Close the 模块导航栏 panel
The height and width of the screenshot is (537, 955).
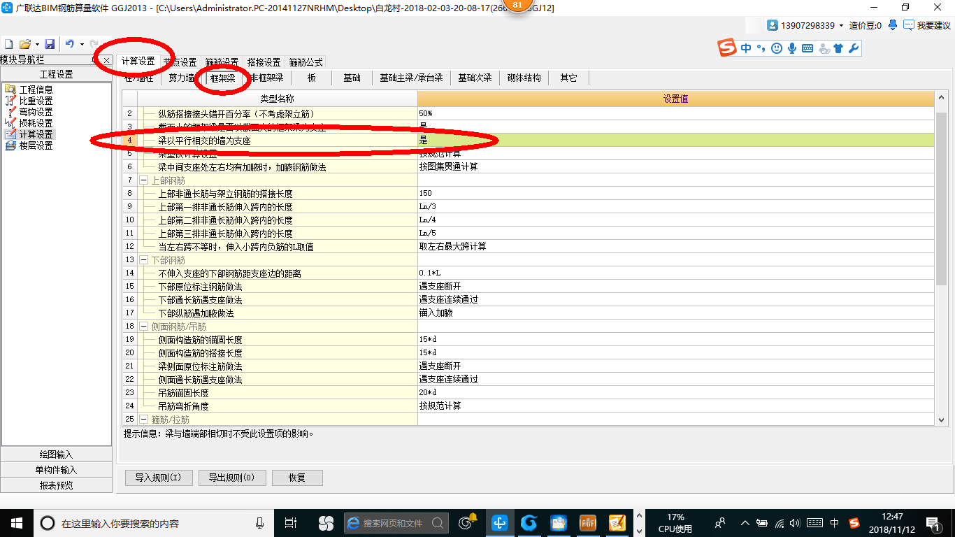pyautogui.click(x=107, y=60)
